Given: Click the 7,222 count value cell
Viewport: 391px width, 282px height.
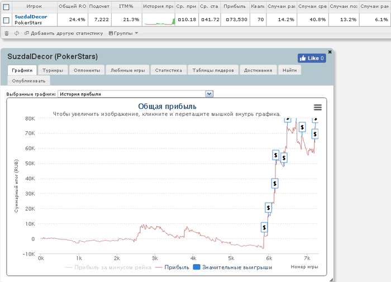Looking at the screenshot, I should coord(99,20).
